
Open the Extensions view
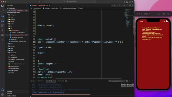tap(2, 26)
